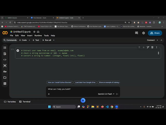Bookmark this page star icon
Viewport: 166px width, 125px height.
pos(129,23)
